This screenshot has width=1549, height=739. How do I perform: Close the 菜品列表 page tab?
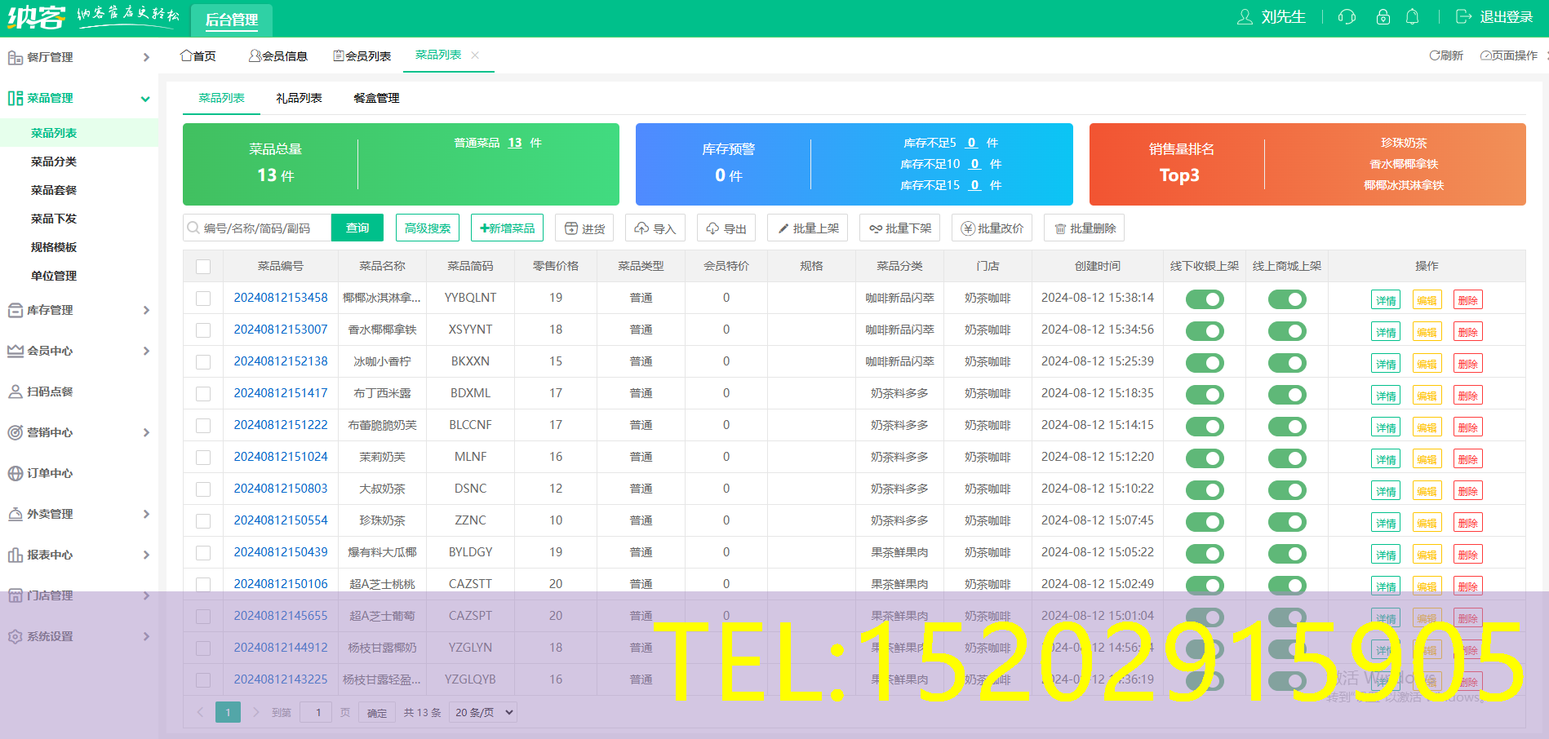click(475, 55)
